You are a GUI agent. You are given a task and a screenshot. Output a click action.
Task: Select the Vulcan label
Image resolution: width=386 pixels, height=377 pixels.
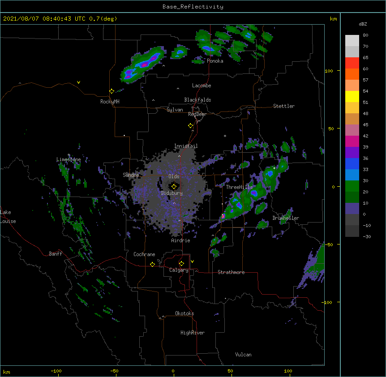point(243,355)
